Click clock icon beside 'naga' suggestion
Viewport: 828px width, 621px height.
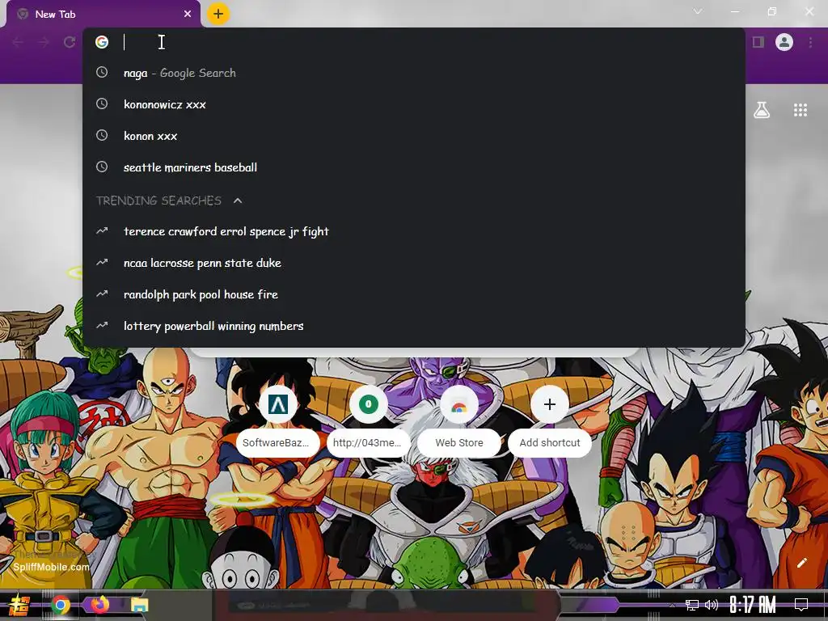(102, 72)
